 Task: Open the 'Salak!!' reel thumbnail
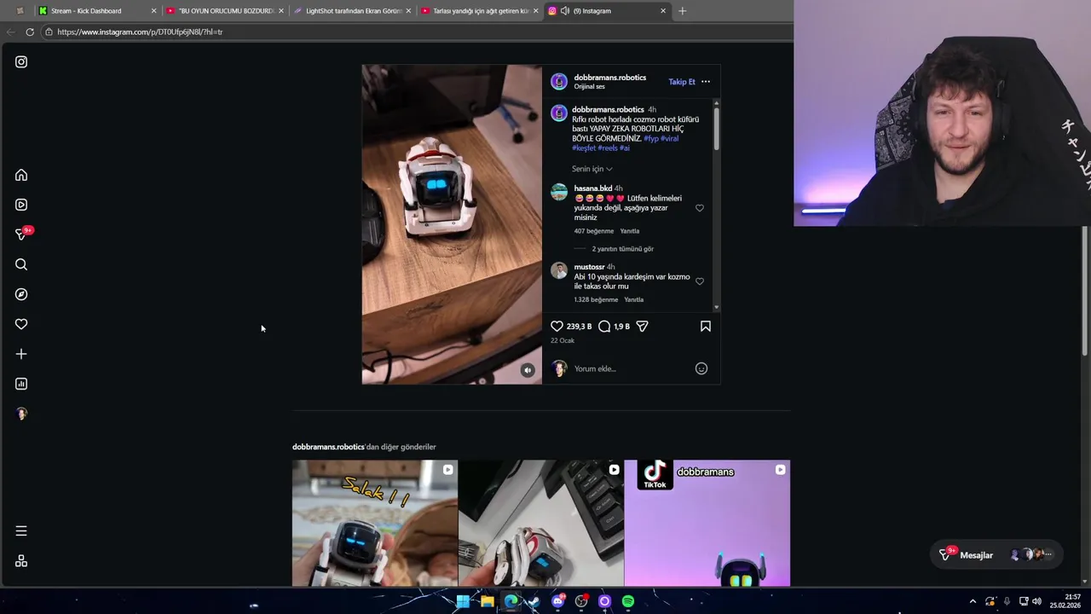click(375, 523)
